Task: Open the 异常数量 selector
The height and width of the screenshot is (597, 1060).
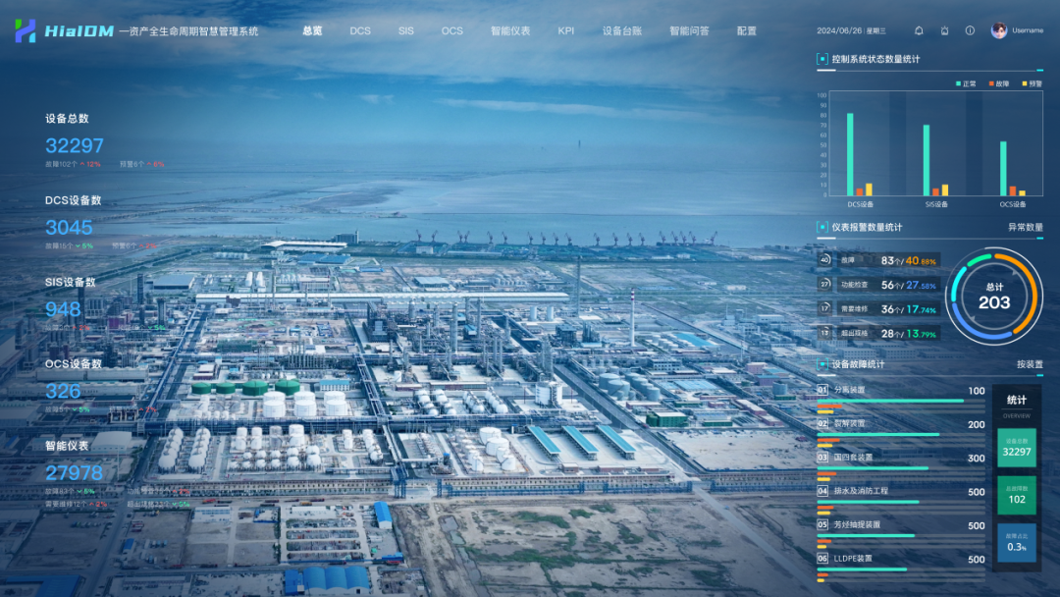Action: (x=1025, y=227)
